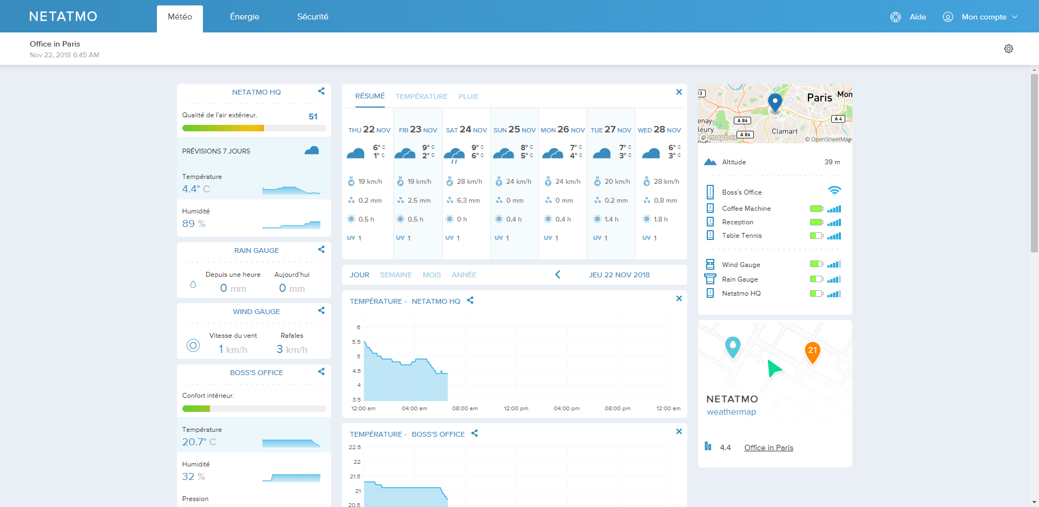Open the Netatmo weathermap link
This screenshot has width=1039, height=507.
(732, 405)
